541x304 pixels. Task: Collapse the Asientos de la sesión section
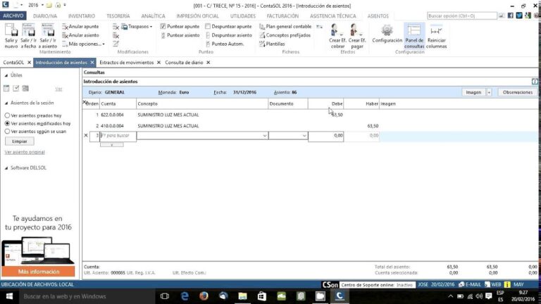tap(6, 103)
